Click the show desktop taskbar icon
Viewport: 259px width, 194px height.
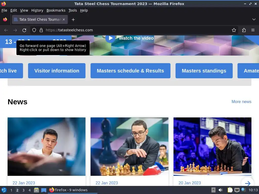[44, 190]
